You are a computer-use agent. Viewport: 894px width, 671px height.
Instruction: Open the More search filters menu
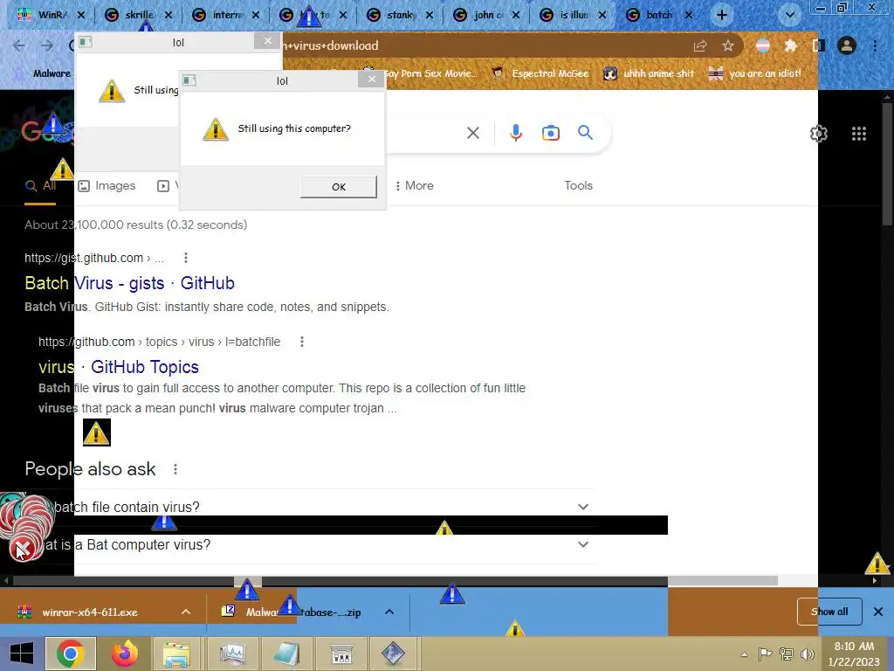tap(414, 186)
